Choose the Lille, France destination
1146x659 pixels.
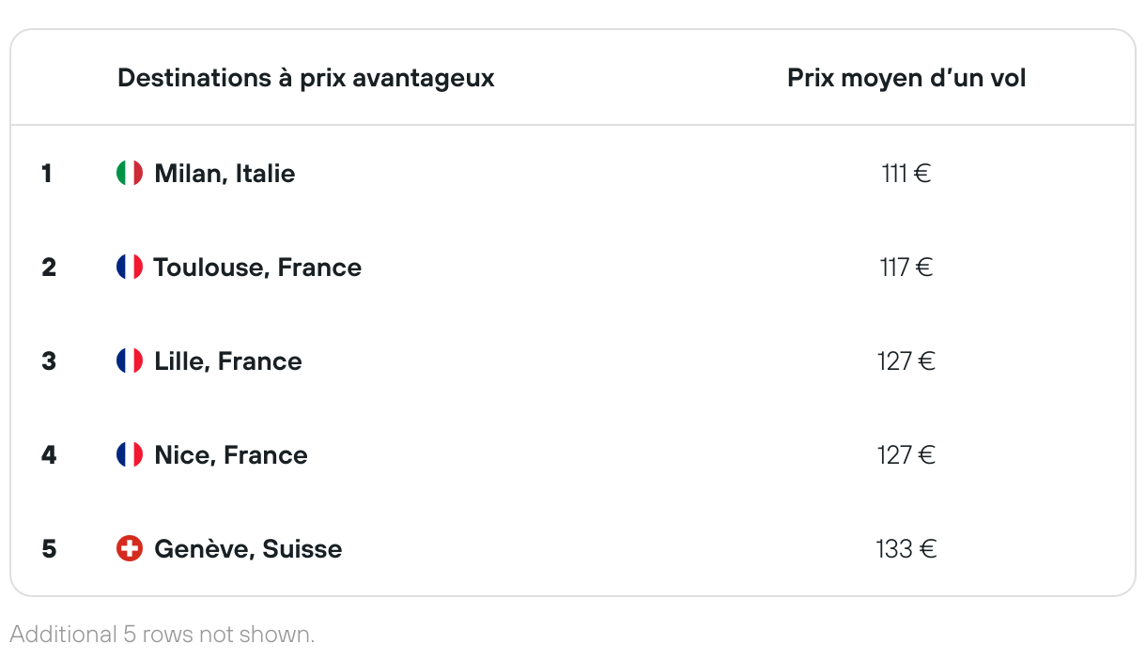click(x=228, y=361)
